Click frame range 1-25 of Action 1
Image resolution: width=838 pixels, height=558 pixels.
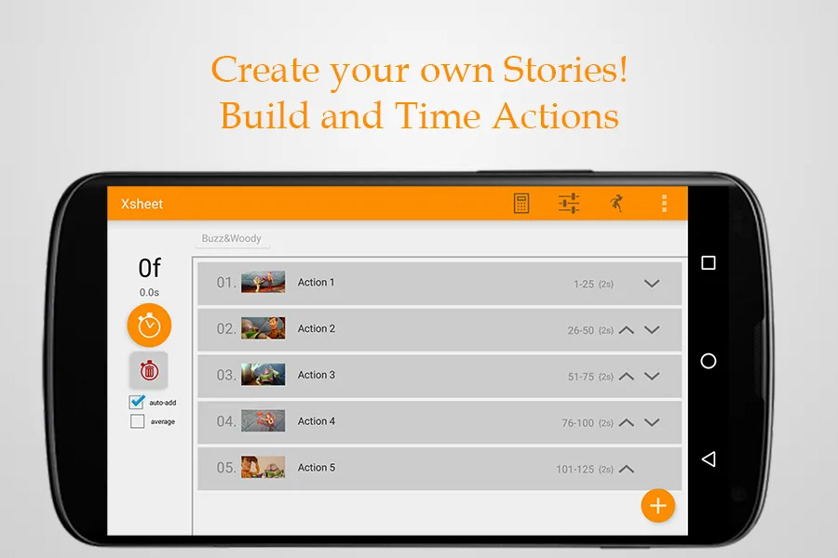(x=584, y=284)
